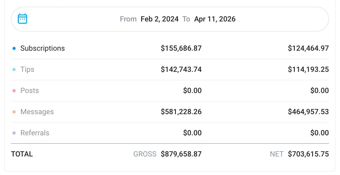
Task: Select the Feb 2, 2024 start date
Action: point(160,19)
